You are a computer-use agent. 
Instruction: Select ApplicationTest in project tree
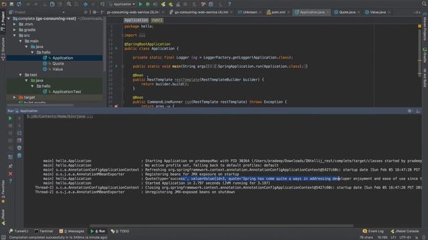pyautogui.click(x=67, y=92)
